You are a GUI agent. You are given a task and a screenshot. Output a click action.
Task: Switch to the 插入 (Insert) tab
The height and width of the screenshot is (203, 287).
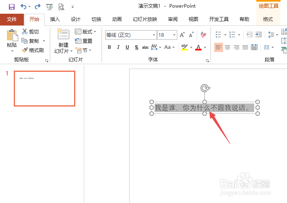pos(55,19)
